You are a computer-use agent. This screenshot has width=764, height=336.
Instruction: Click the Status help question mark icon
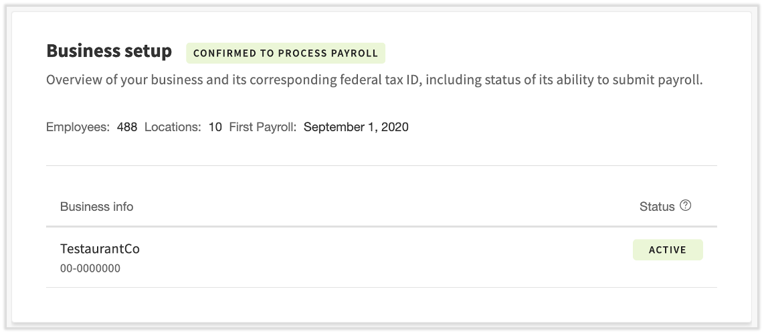[x=685, y=206]
